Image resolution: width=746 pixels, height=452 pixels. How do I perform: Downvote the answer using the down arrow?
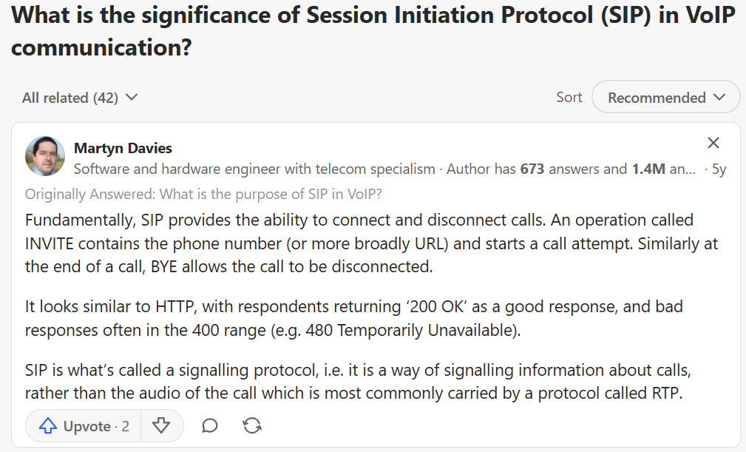(161, 426)
